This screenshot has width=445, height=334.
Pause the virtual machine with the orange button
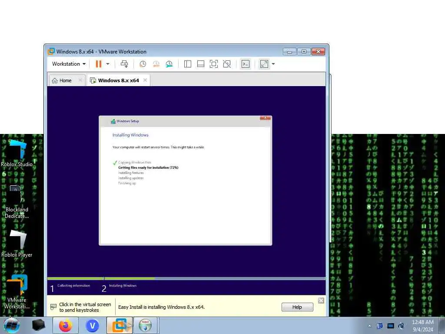click(x=99, y=64)
